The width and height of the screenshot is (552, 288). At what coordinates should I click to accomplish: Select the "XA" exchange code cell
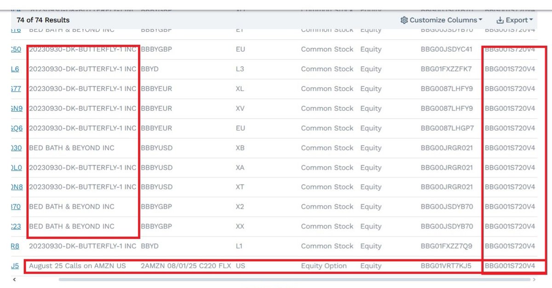click(240, 168)
